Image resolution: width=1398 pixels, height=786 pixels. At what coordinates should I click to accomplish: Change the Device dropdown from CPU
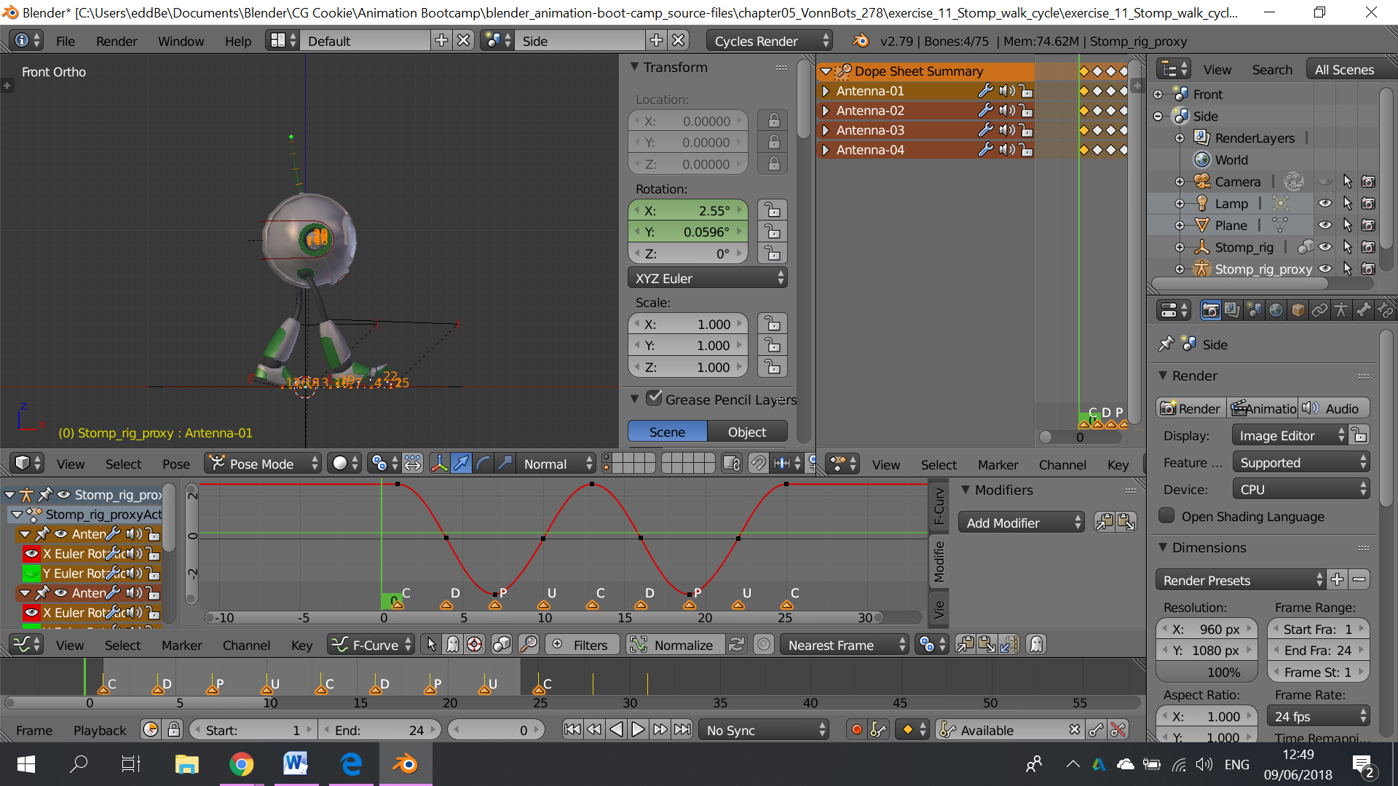coord(1300,488)
